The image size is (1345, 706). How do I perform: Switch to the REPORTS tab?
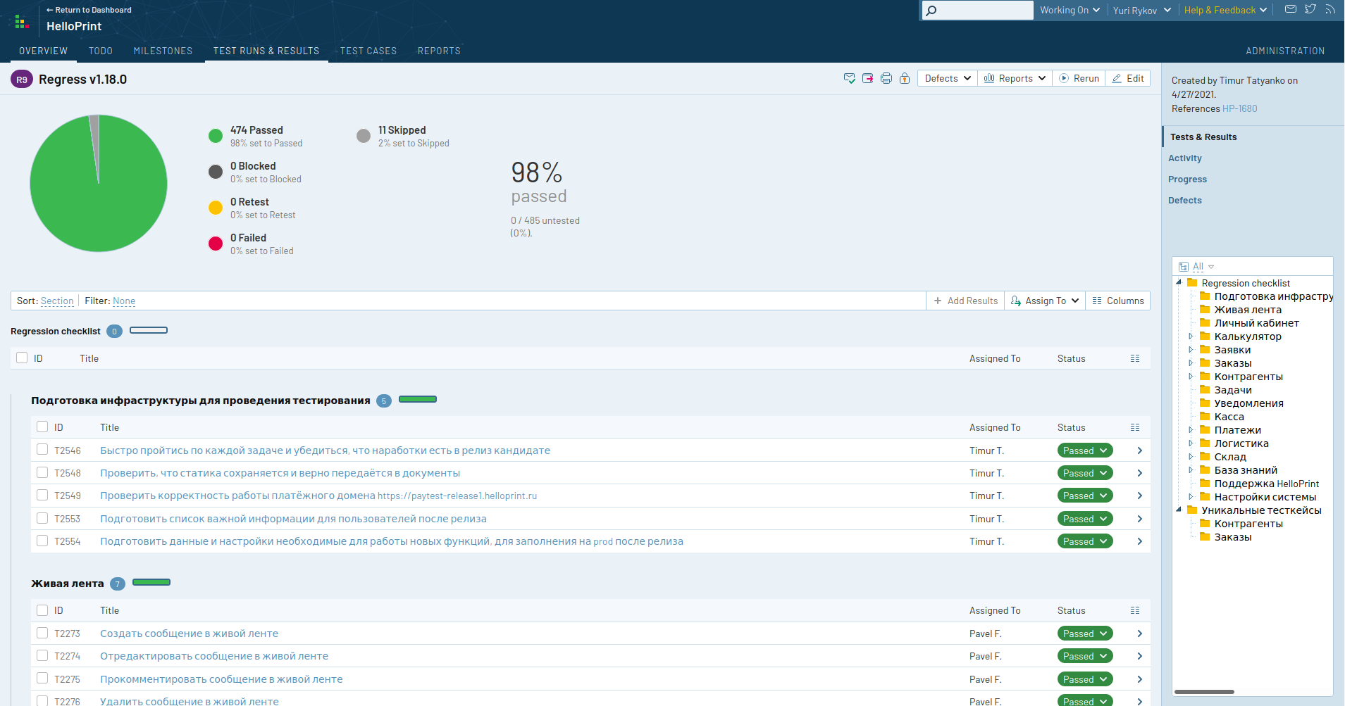439,51
